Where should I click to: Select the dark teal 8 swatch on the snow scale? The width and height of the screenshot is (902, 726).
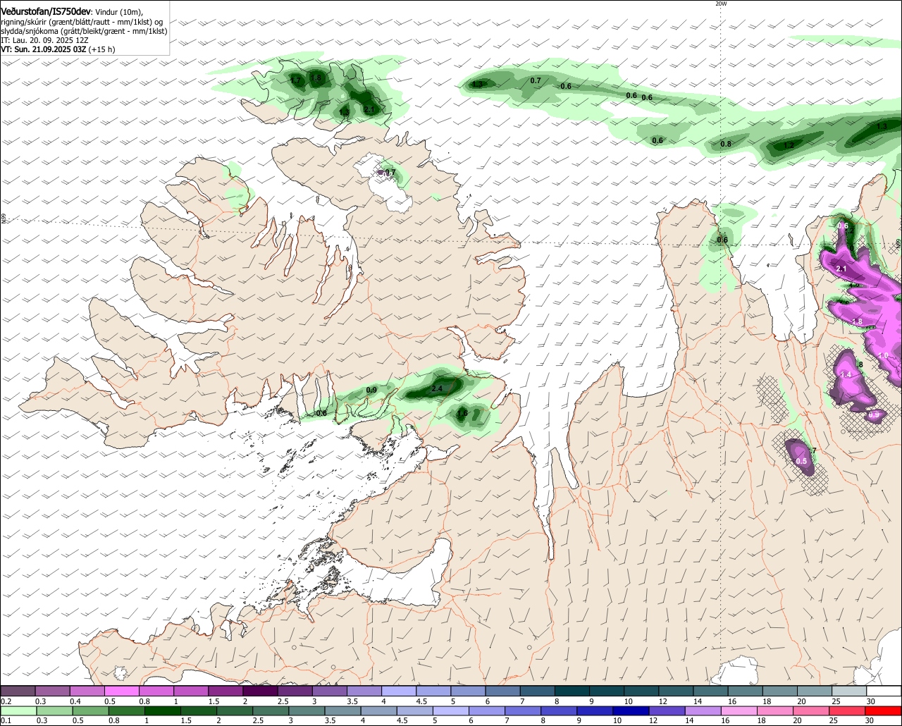click(x=572, y=691)
